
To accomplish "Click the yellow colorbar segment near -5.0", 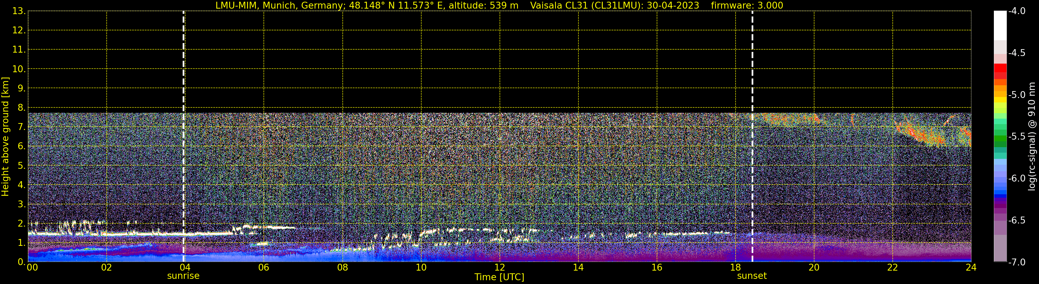I will [x=1000, y=100].
